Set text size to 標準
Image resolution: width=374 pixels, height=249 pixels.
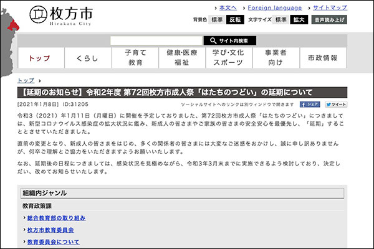tap(280, 20)
